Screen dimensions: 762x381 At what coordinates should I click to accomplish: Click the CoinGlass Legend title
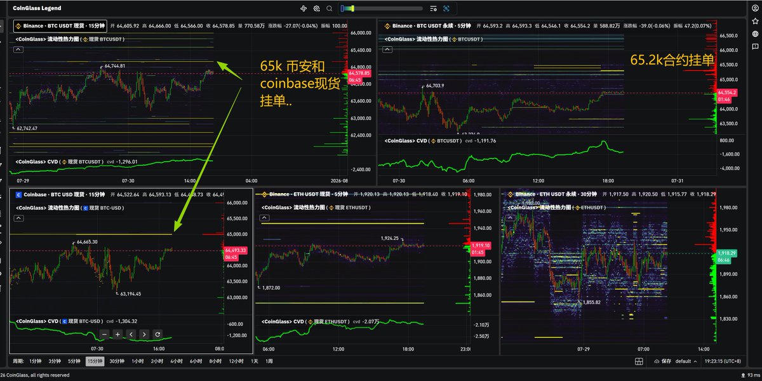coord(37,8)
